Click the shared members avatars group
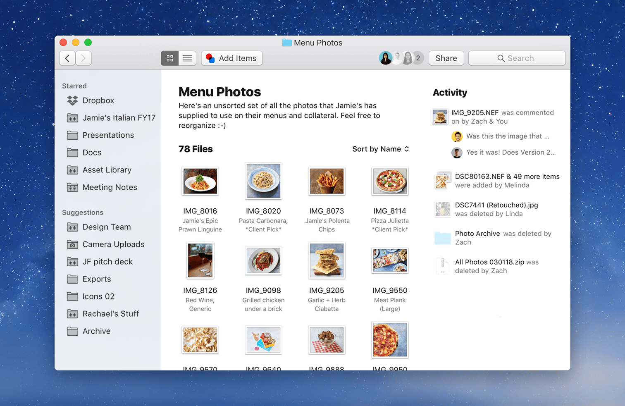625x406 pixels. (401, 58)
